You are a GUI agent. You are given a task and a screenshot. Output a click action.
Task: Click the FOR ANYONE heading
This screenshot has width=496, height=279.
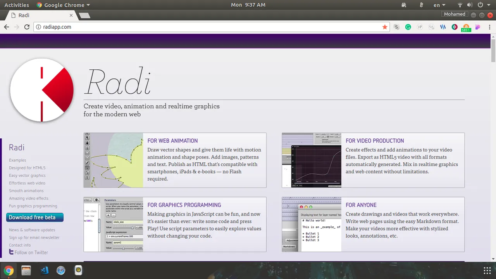coord(361,205)
